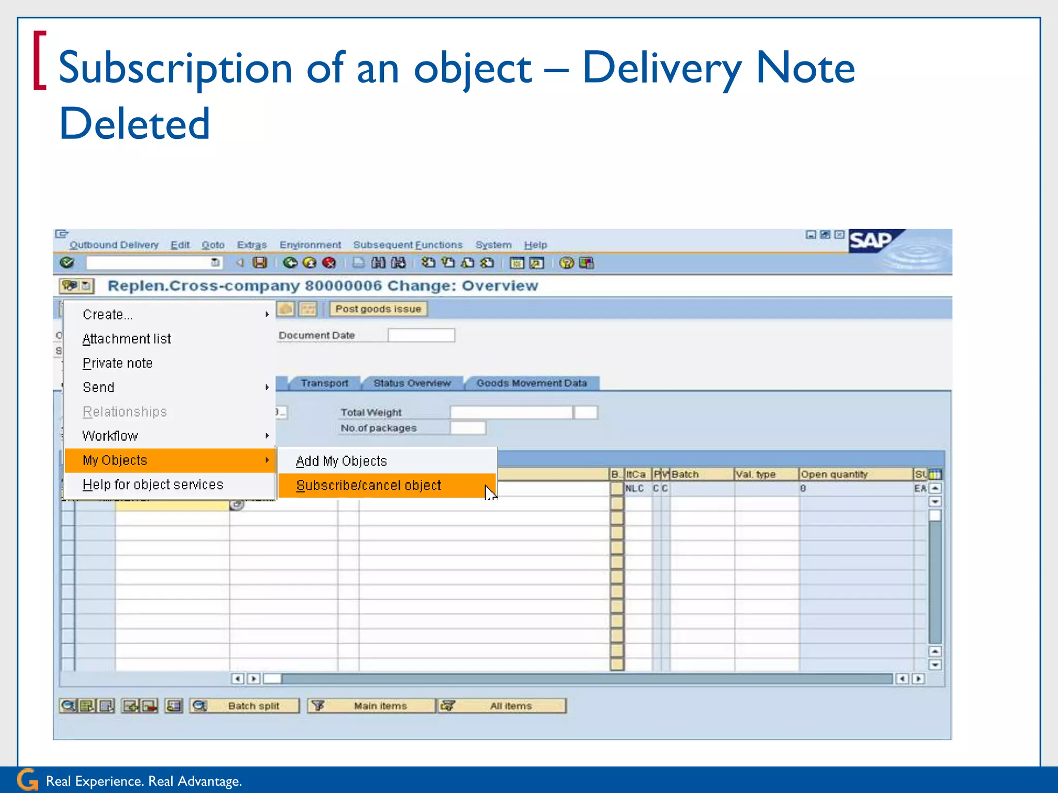Click the Open quantity column header

click(x=855, y=474)
